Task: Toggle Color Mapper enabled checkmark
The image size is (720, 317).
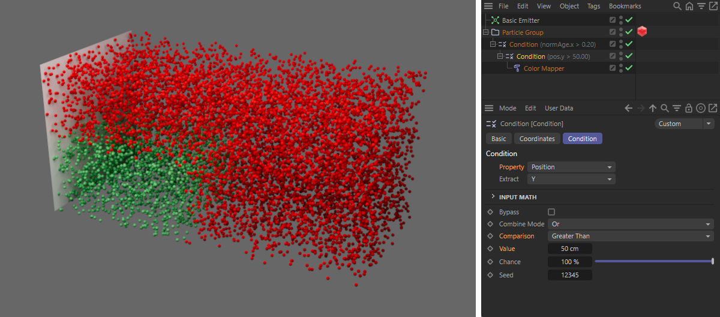Action: point(629,68)
